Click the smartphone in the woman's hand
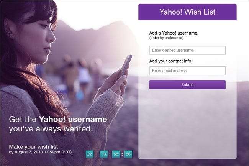249x166 pixels. tap(126, 64)
